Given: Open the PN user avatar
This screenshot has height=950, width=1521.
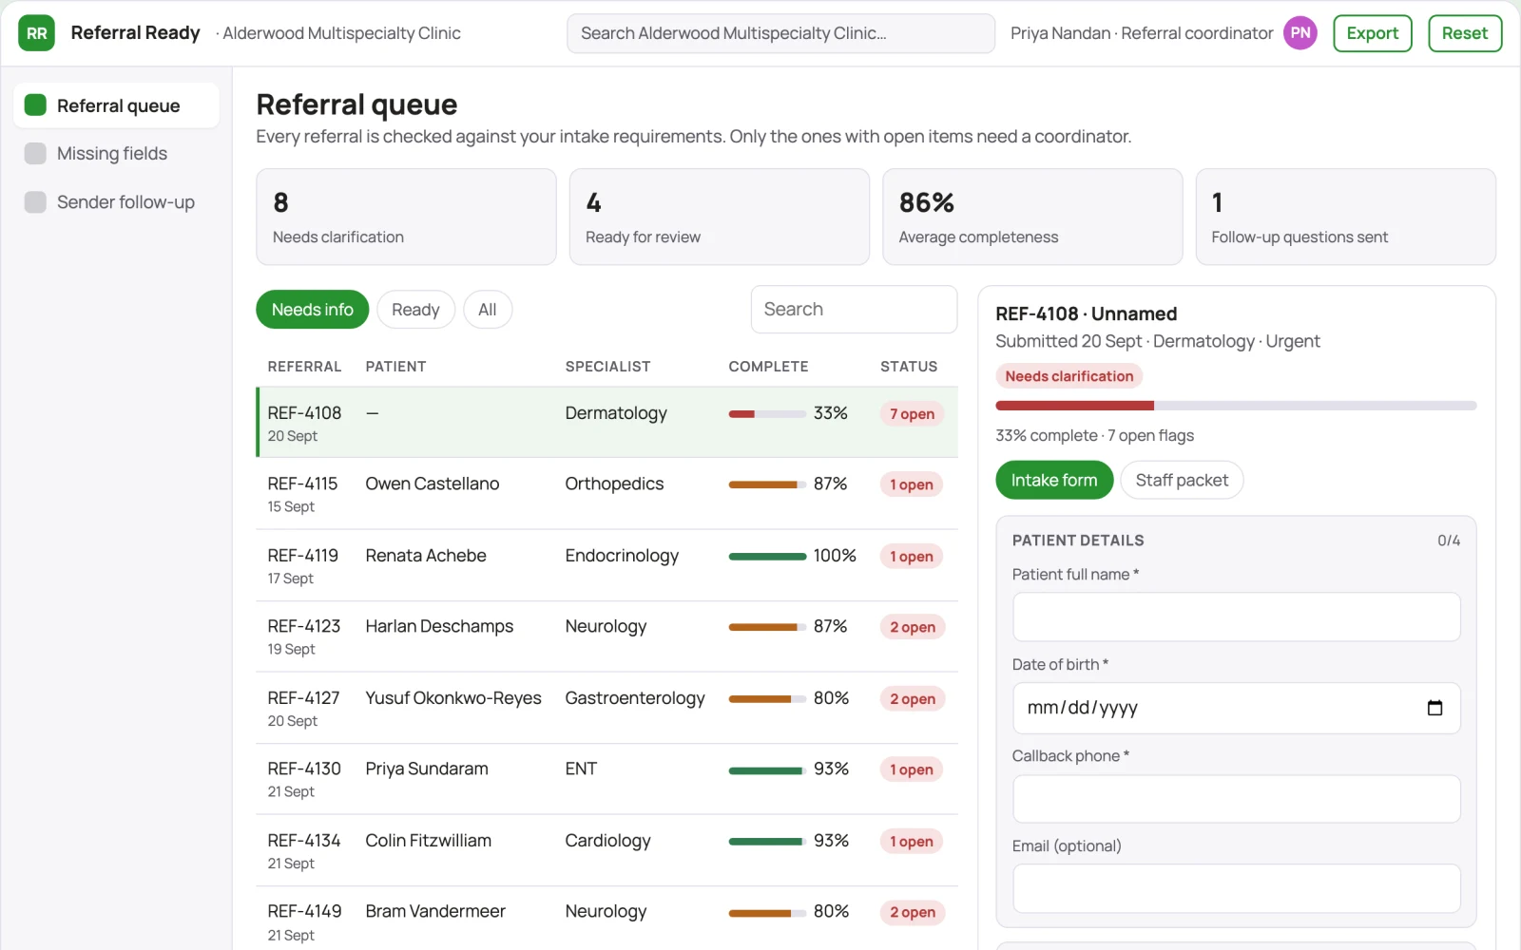Looking at the screenshot, I should (x=1300, y=33).
